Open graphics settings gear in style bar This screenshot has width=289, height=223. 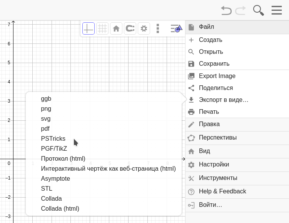click(144, 28)
